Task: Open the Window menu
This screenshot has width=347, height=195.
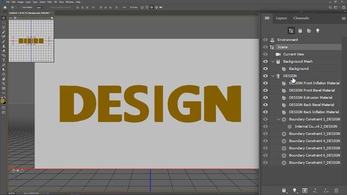Action: point(69,2)
